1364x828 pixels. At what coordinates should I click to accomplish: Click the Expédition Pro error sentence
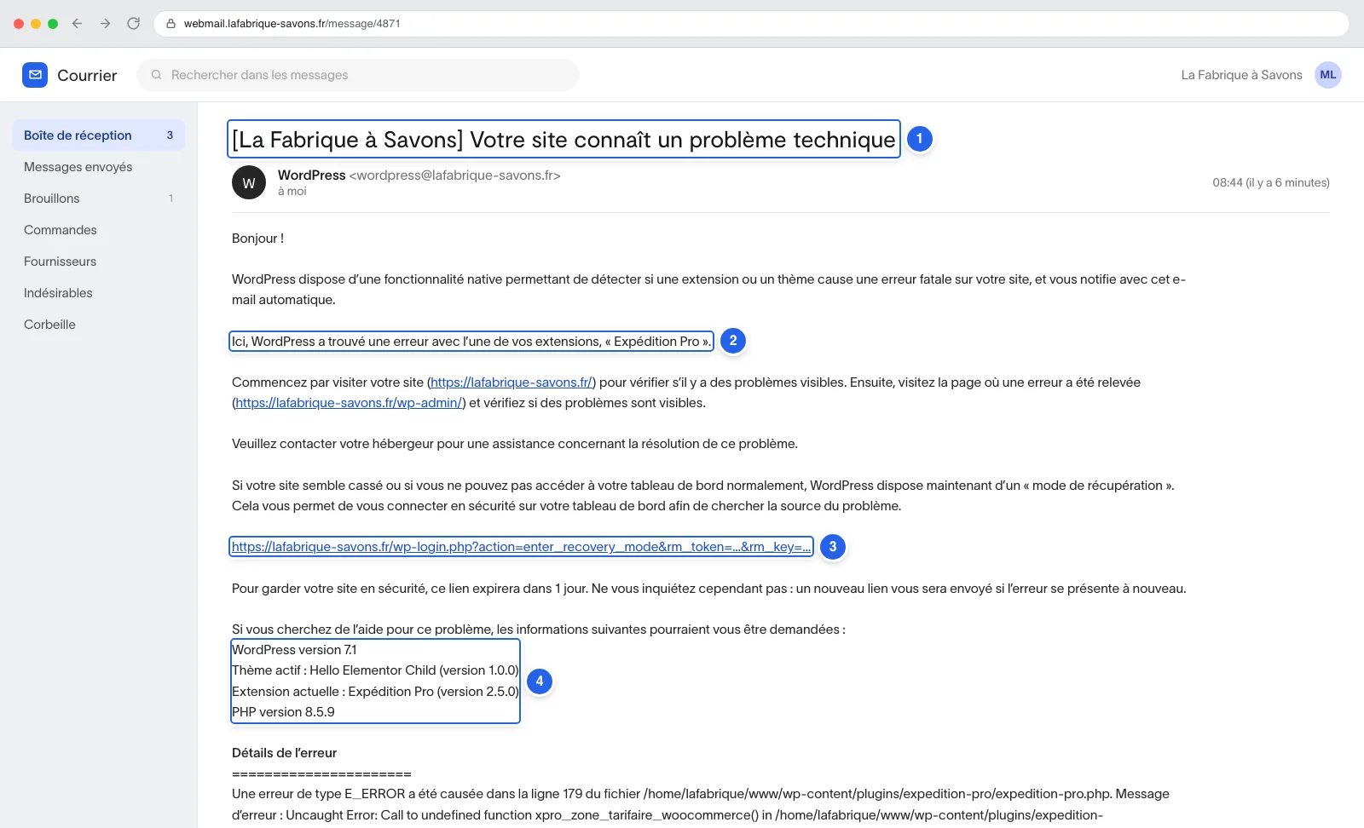pyautogui.click(x=471, y=342)
